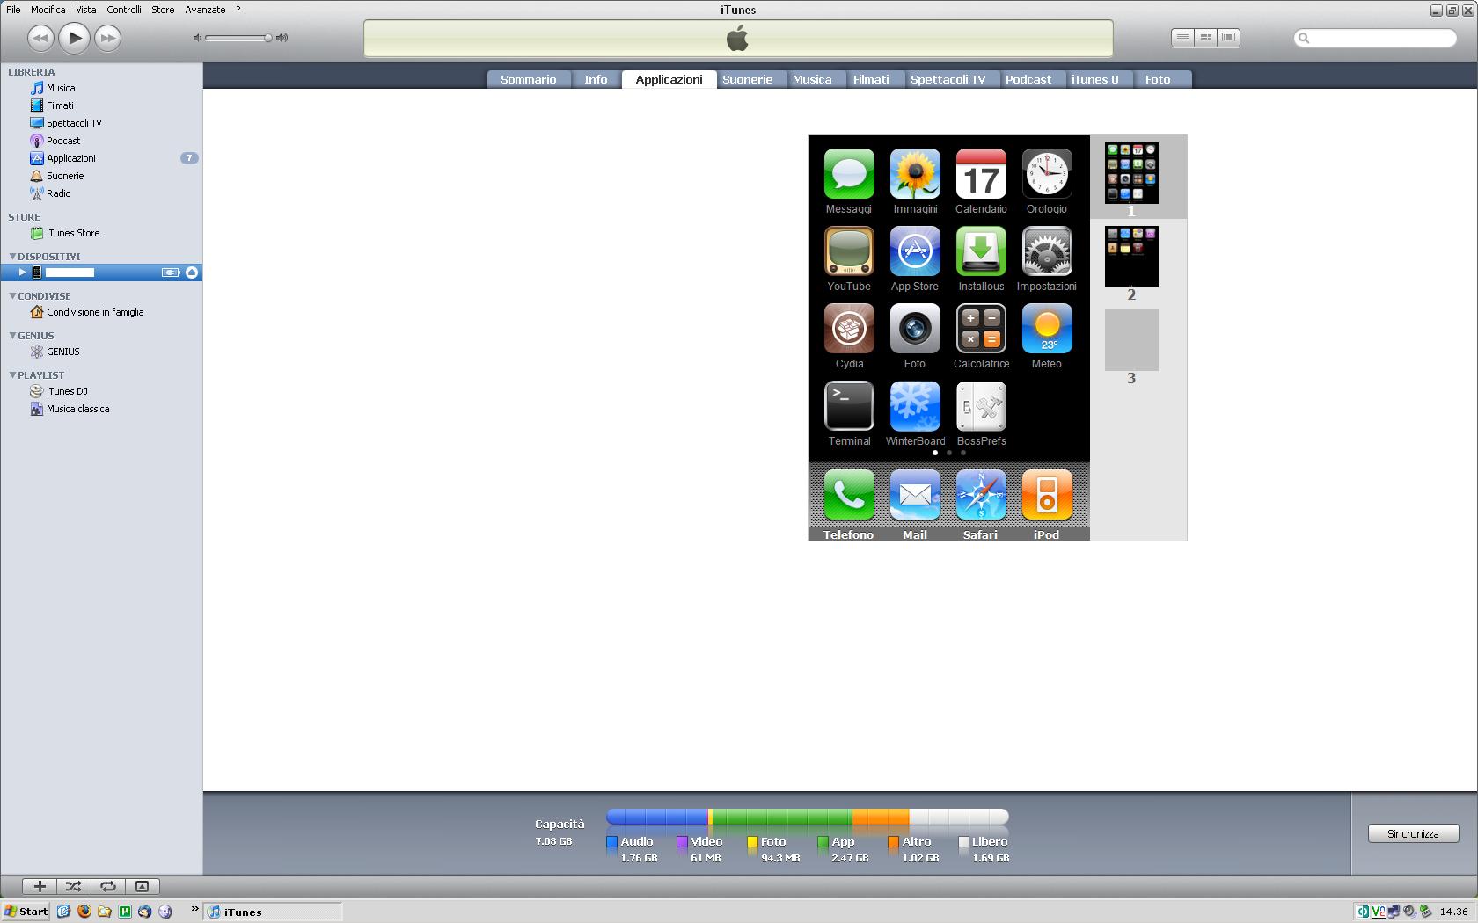Eject the connected device
Viewport: 1478px width, 923px height.
(x=192, y=273)
